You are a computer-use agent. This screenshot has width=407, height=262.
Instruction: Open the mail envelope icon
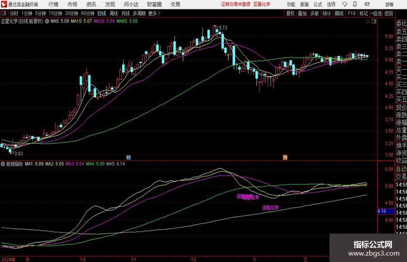(x=367, y=4)
